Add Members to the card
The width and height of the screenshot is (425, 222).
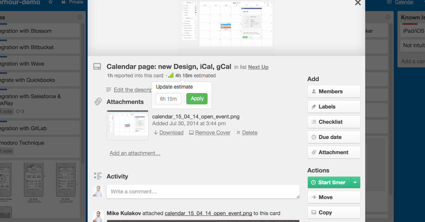click(x=334, y=91)
